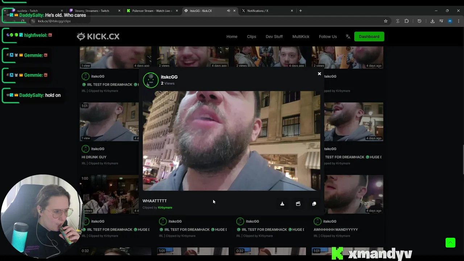Switch to Notifications / X tab
The width and height of the screenshot is (464, 261).
(267, 11)
